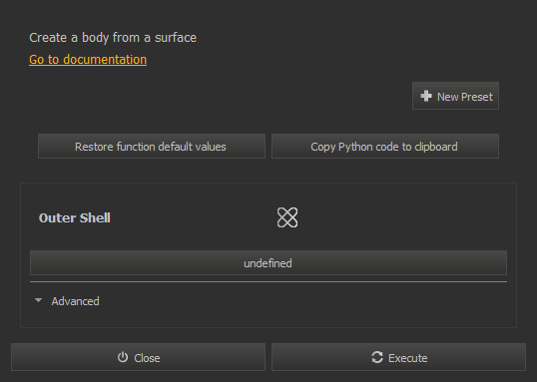
Task: Click the Outer Shell selection picker icon
Action: click(287, 217)
